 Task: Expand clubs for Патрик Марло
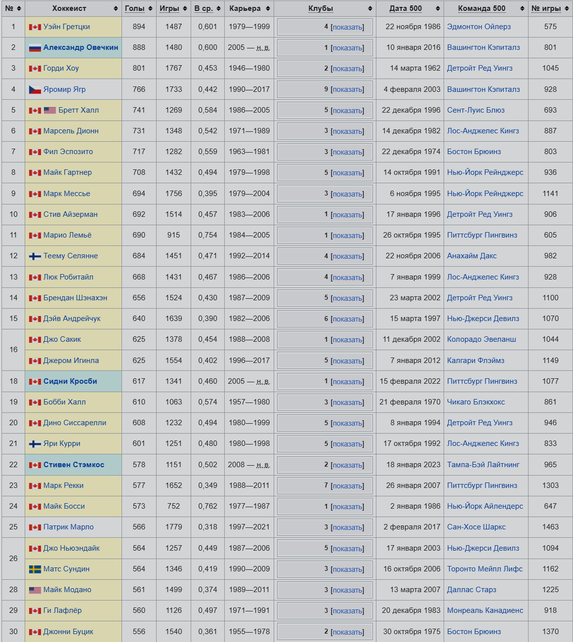tap(347, 527)
